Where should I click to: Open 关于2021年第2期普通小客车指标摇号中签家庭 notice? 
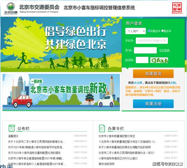coord(36,147)
